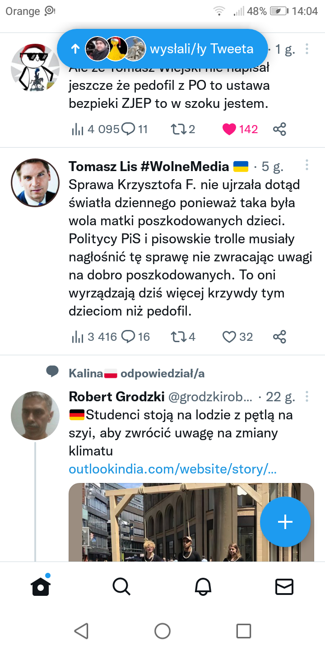Go to the Search tab
Viewport: 325px width, 650px height.
pyautogui.click(x=121, y=586)
